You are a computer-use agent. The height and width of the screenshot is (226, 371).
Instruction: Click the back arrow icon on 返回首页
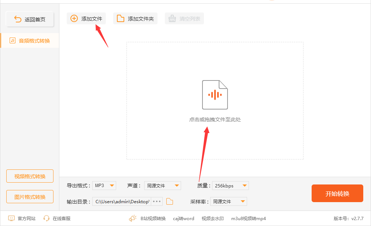[18, 19]
